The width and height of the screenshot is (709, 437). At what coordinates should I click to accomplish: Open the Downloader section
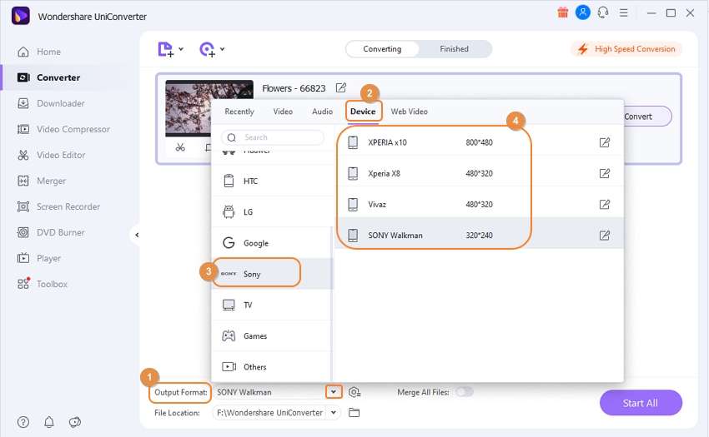point(51,103)
